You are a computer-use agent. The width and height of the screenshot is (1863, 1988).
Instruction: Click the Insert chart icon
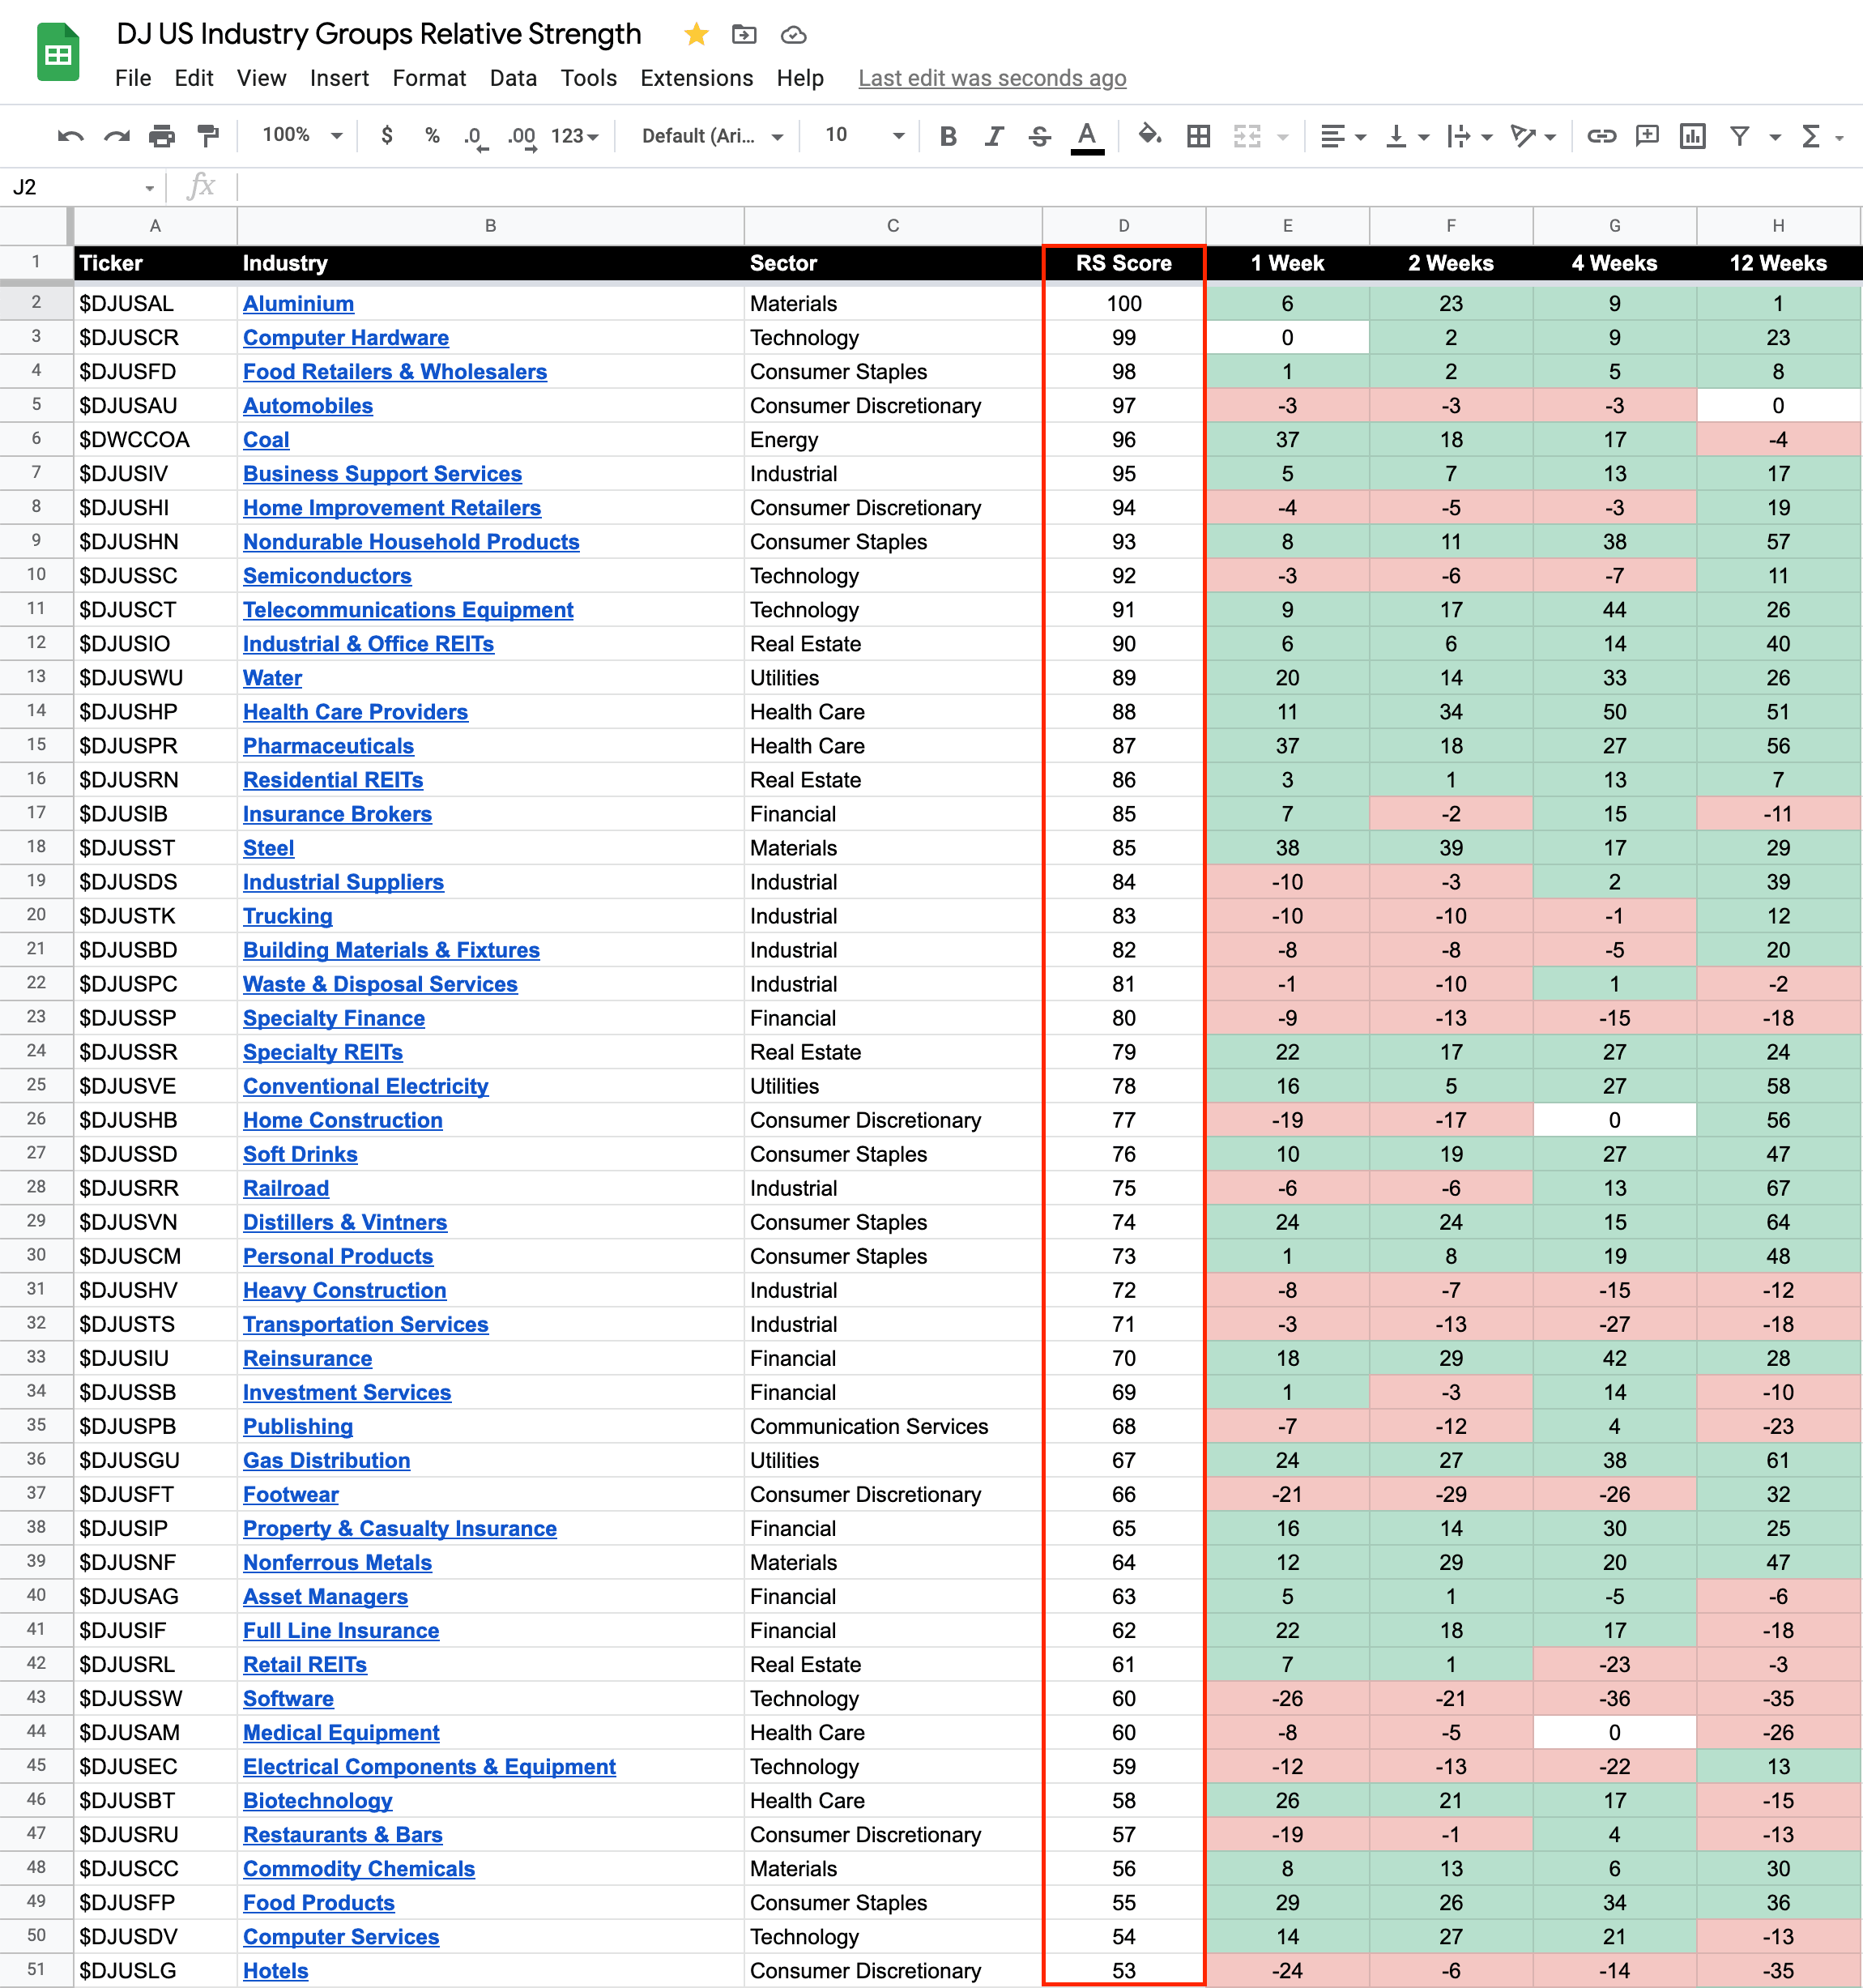(x=1692, y=136)
